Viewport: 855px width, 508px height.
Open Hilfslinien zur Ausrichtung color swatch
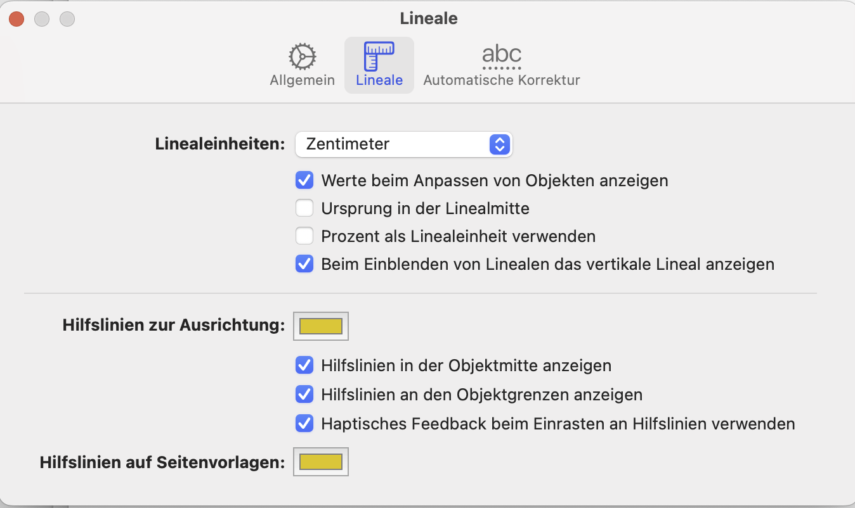[321, 326]
